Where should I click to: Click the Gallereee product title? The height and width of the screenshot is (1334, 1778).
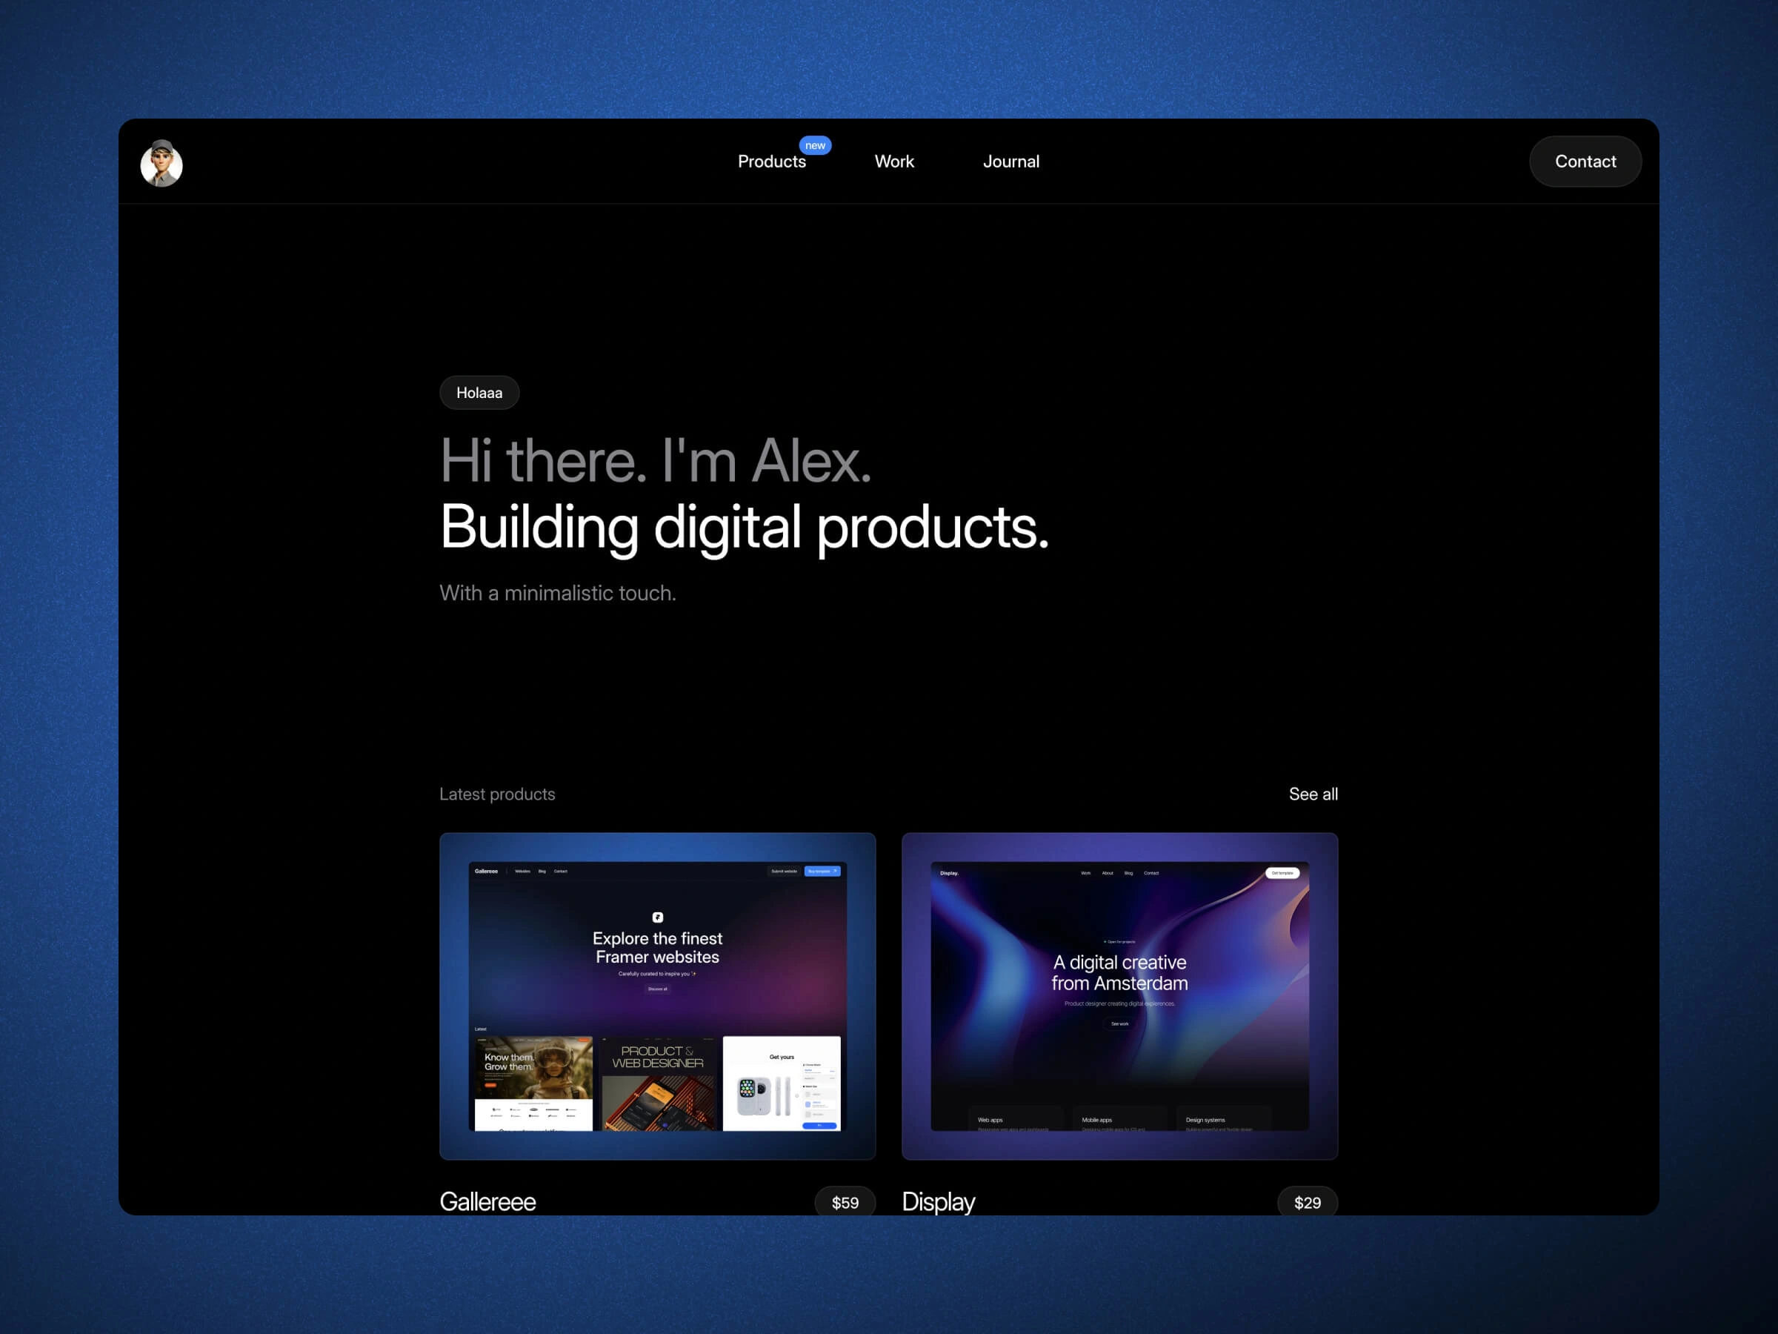pos(488,1201)
